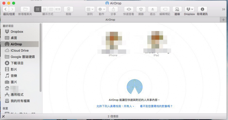The image size is (228, 120).
Task: Switch to column view mode
Action: (51, 9)
